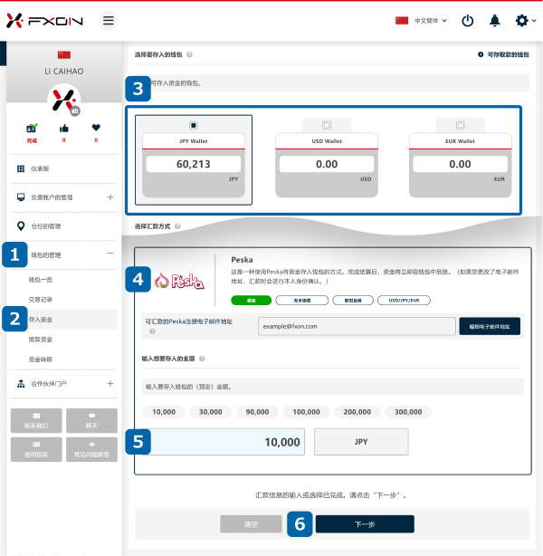Collapse the 钱包的管理 section
The image size is (543, 556).
pos(110,255)
